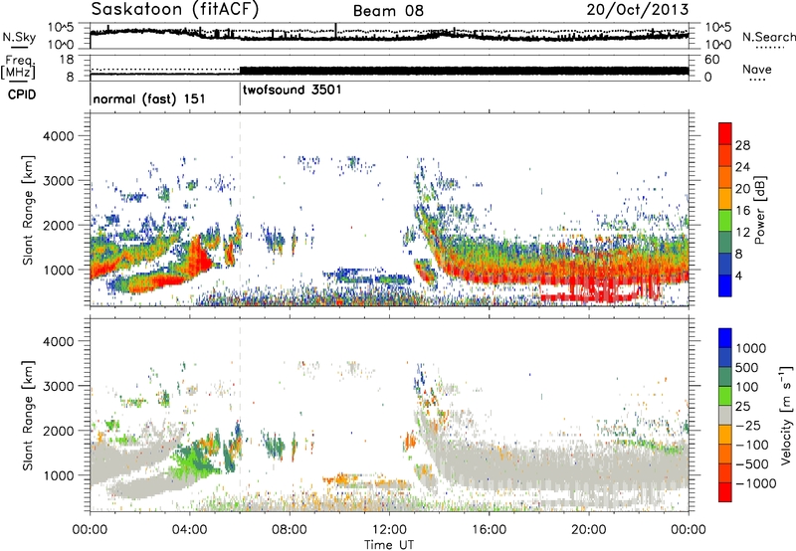The width and height of the screenshot is (796, 551).
Task: Click the 4 label on Power colorbar
Action: (739, 275)
